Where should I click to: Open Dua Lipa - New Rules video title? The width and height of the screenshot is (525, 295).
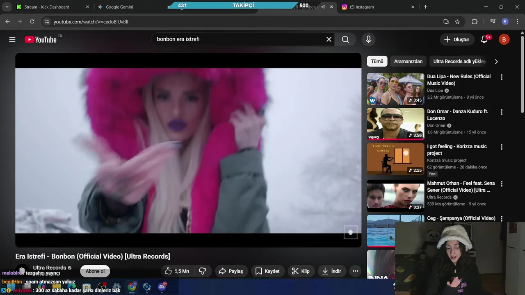[459, 80]
